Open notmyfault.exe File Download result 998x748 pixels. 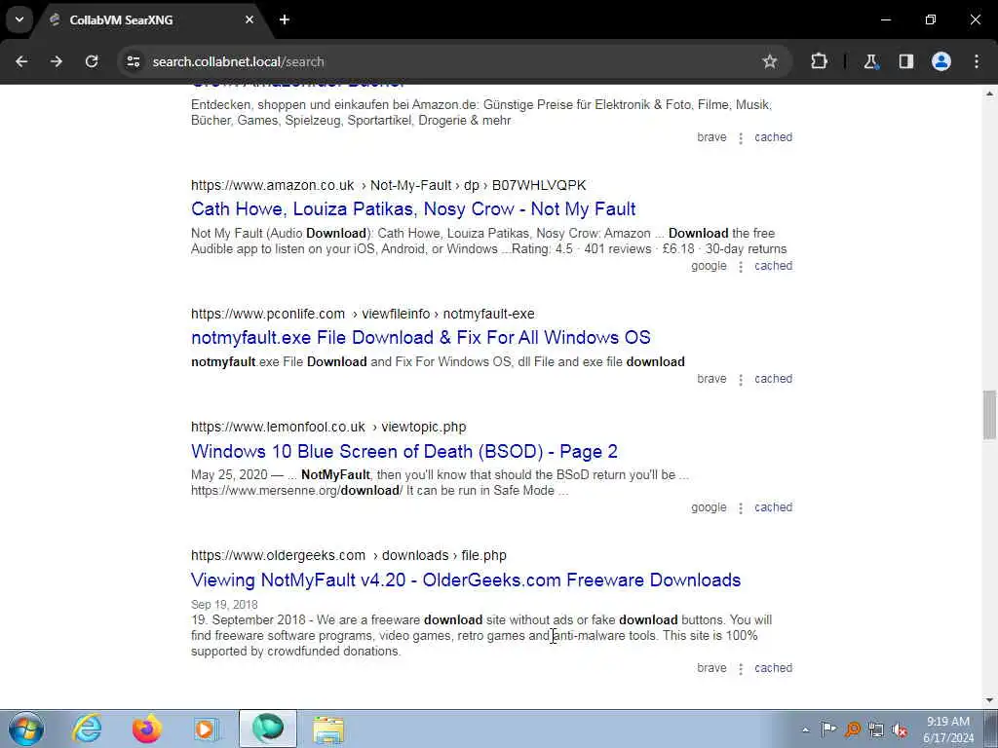pos(421,337)
